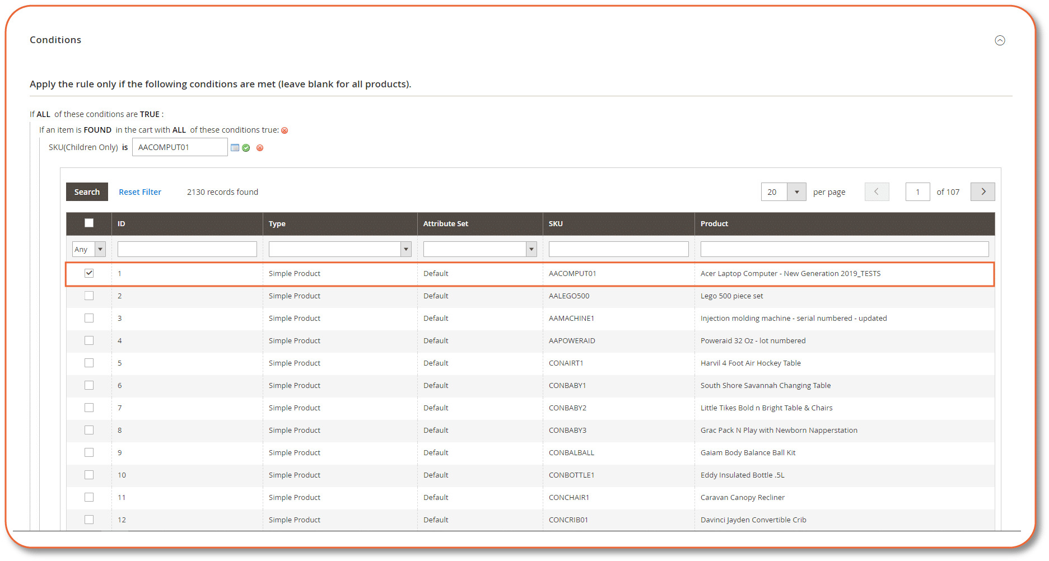The image size is (1049, 561).
Task: Click the page number input field
Action: coord(917,191)
